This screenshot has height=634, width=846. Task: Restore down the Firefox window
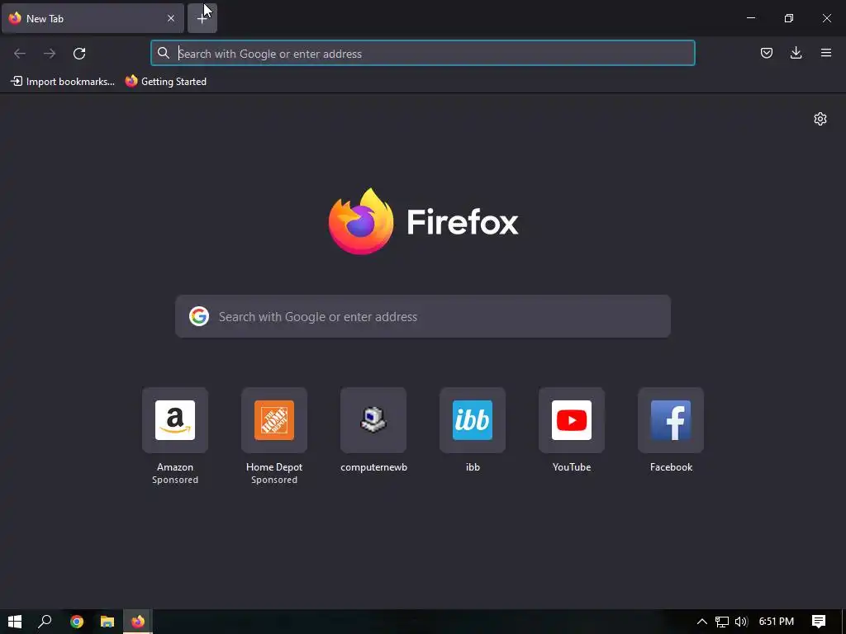click(x=789, y=18)
